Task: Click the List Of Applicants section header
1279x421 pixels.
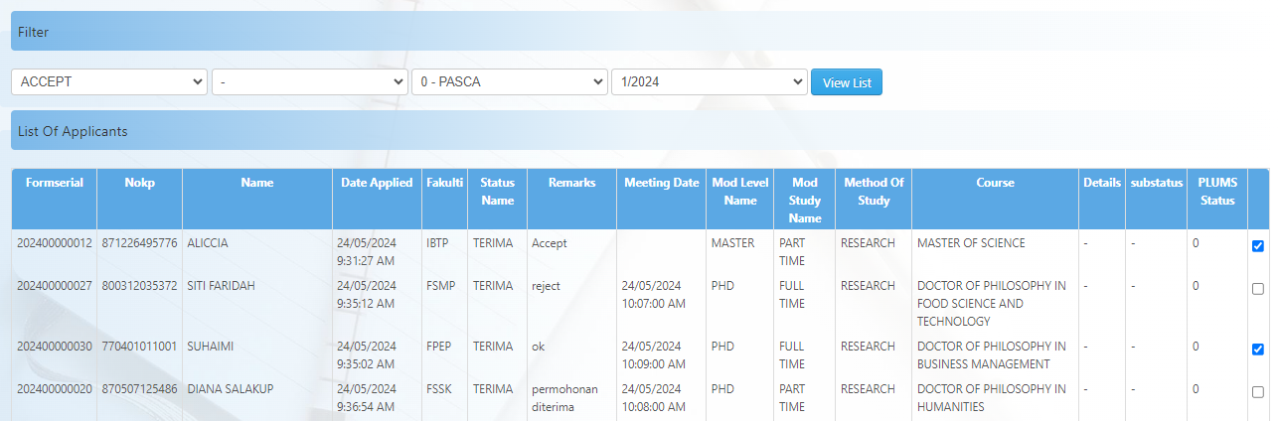Action: (73, 131)
